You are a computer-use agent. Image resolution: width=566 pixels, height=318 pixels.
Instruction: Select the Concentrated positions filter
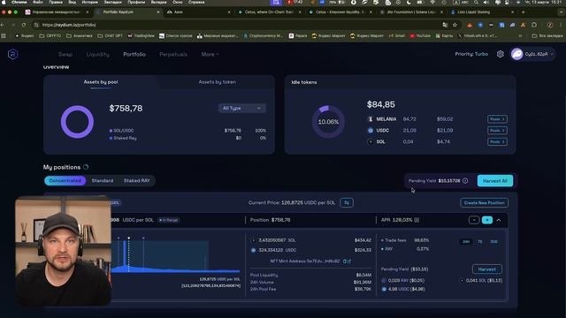[65, 180]
